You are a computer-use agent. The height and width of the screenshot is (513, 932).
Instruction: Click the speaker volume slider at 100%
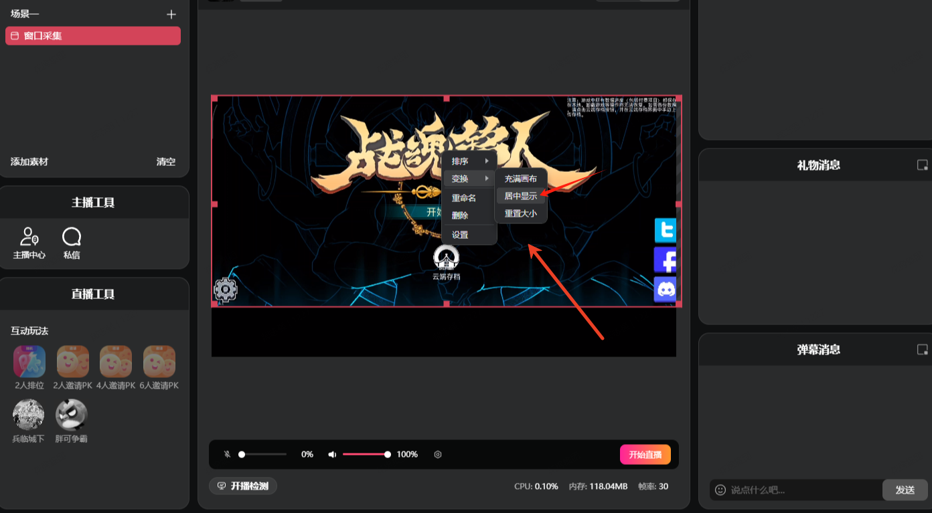(x=387, y=455)
